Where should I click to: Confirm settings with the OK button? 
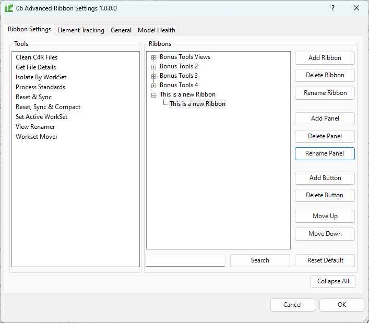click(x=341, y=305)
